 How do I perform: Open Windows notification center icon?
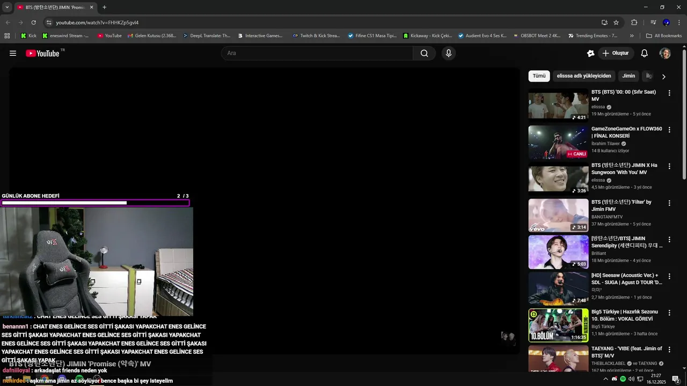pyautogui.click(x=676, y=379)
